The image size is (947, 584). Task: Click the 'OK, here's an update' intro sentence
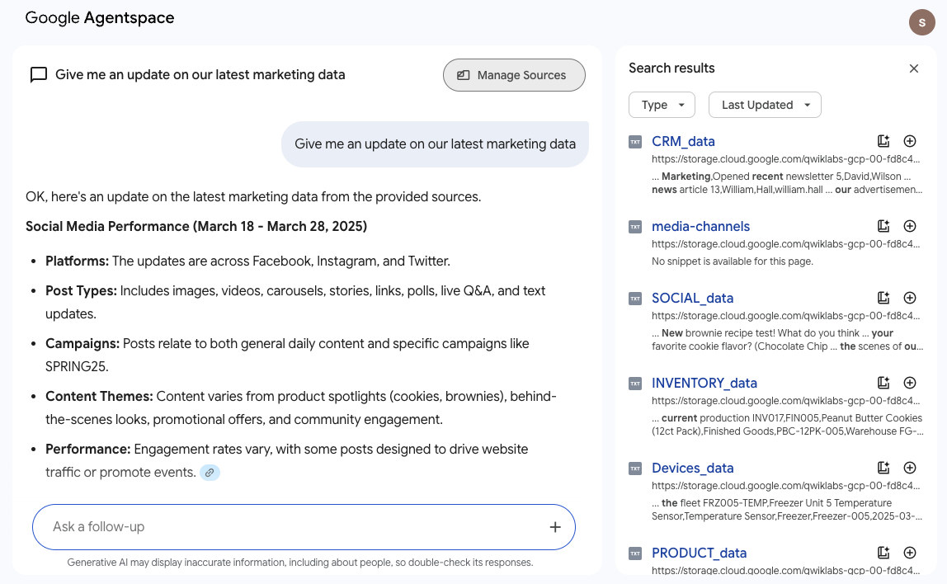pos(253,197)
